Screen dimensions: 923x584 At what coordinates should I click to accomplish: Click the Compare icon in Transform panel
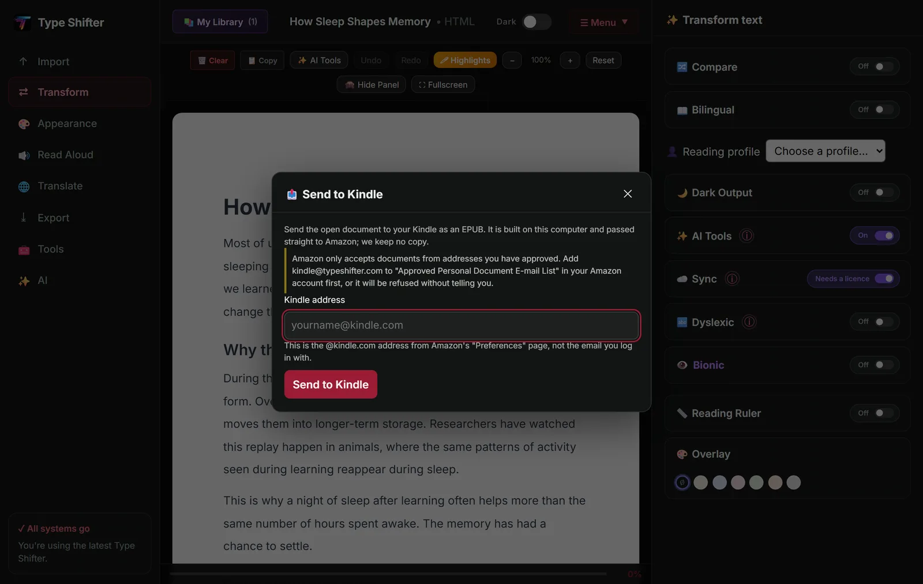click(x=682, y=67)
